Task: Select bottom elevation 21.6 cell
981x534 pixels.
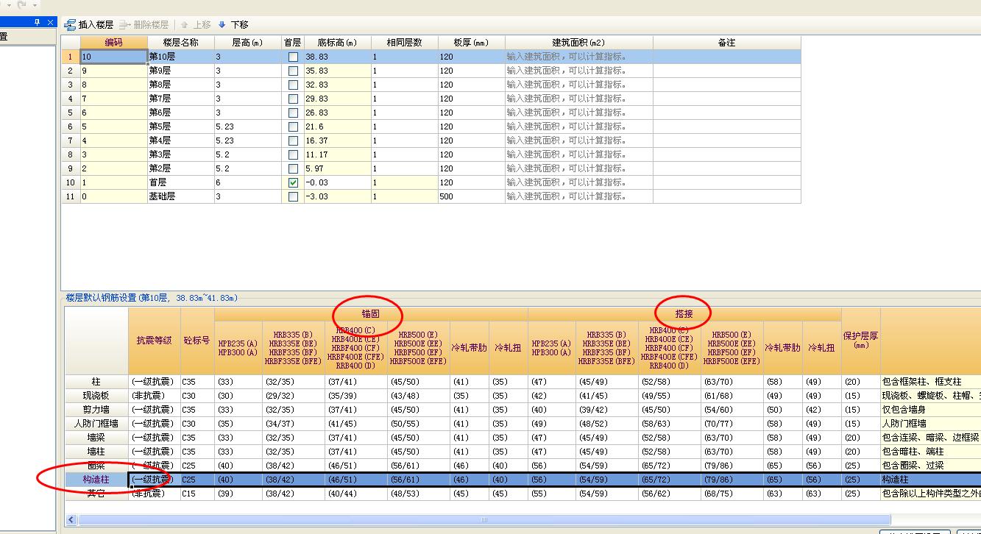Action: click(337, 127)
